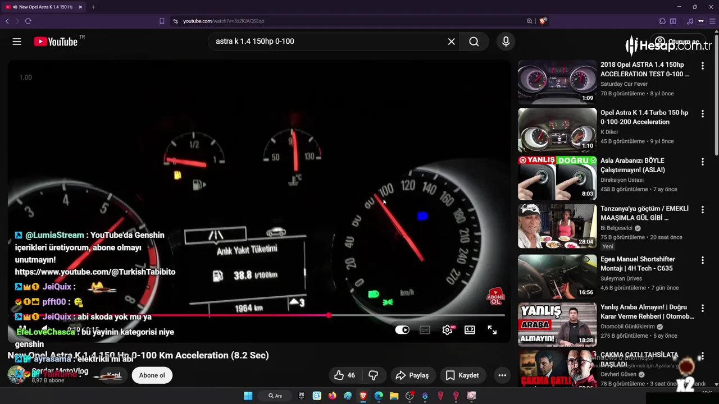719x404 pixels.
Task: Open the Opel Astra K 0-100-200 Acceleration video
Action: tap(644, 117)
